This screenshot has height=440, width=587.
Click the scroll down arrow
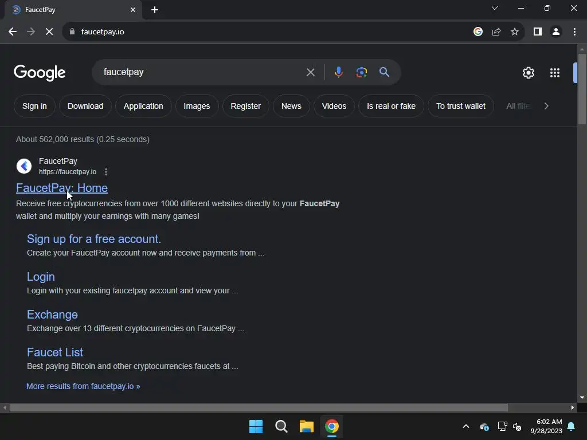(582, 398)
